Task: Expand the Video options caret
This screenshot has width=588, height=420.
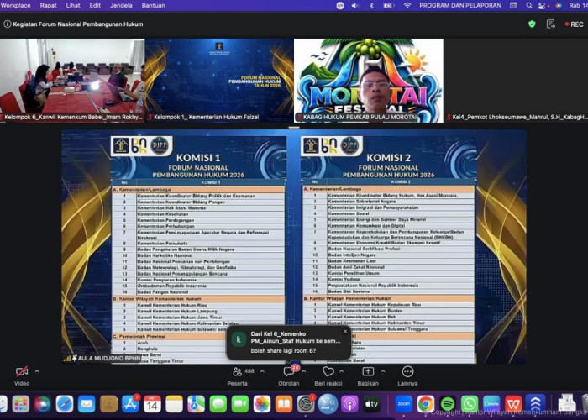Action: point(37,371)
